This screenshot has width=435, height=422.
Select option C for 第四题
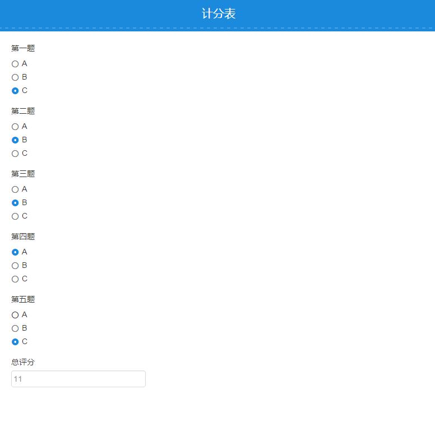point(15,279)
